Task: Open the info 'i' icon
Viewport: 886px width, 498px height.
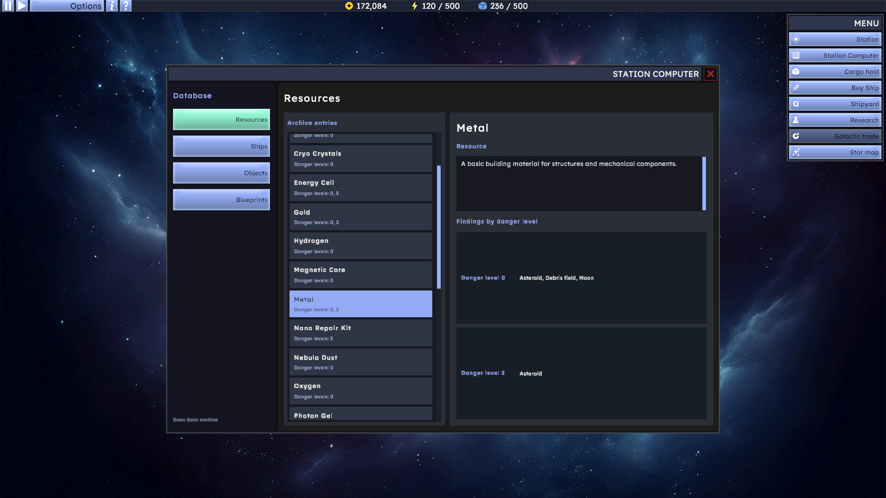Action: [x=112, y=6]
